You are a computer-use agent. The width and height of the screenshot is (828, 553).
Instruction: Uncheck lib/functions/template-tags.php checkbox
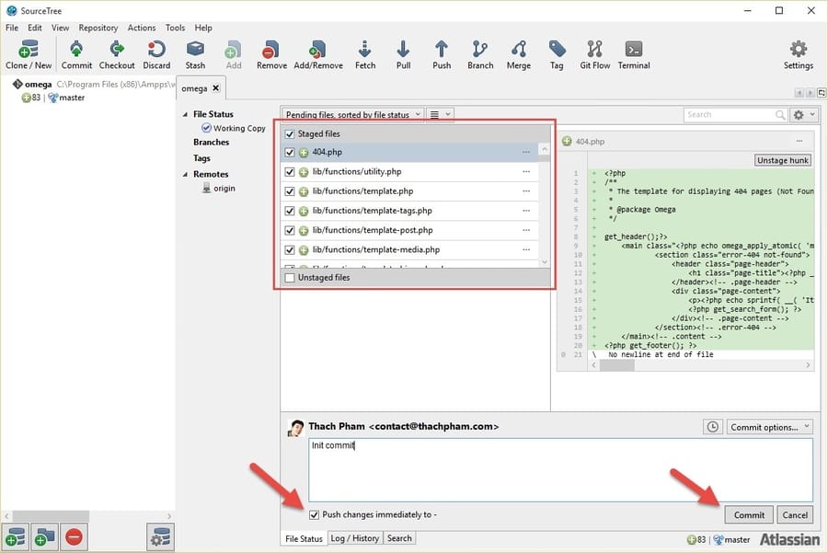(x=290, y=211)
